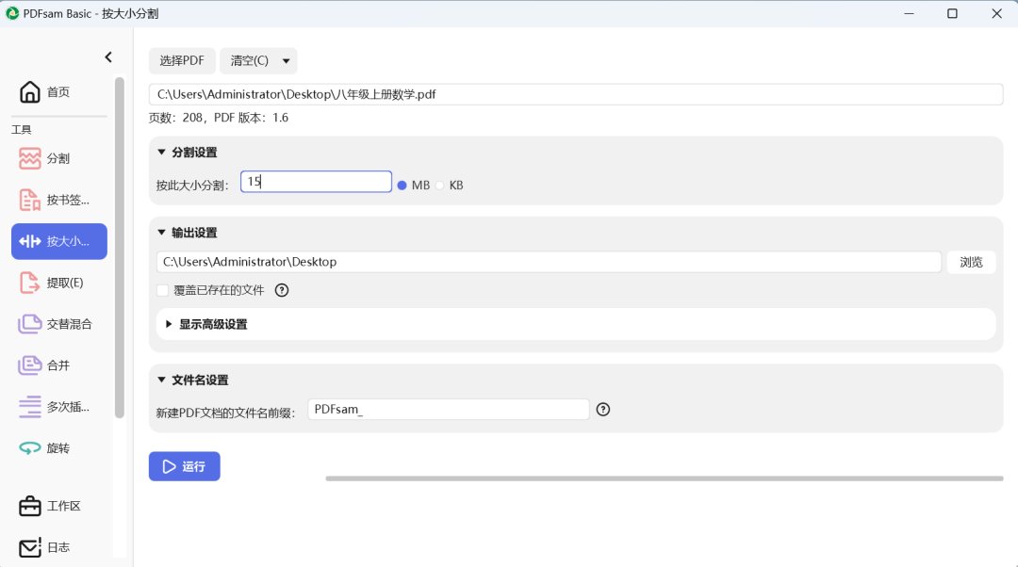Image resolution: width=1018 pixels, height=567 pixels.
Task: Collapse the 分割设置 section
Action: tap(162, 152)
